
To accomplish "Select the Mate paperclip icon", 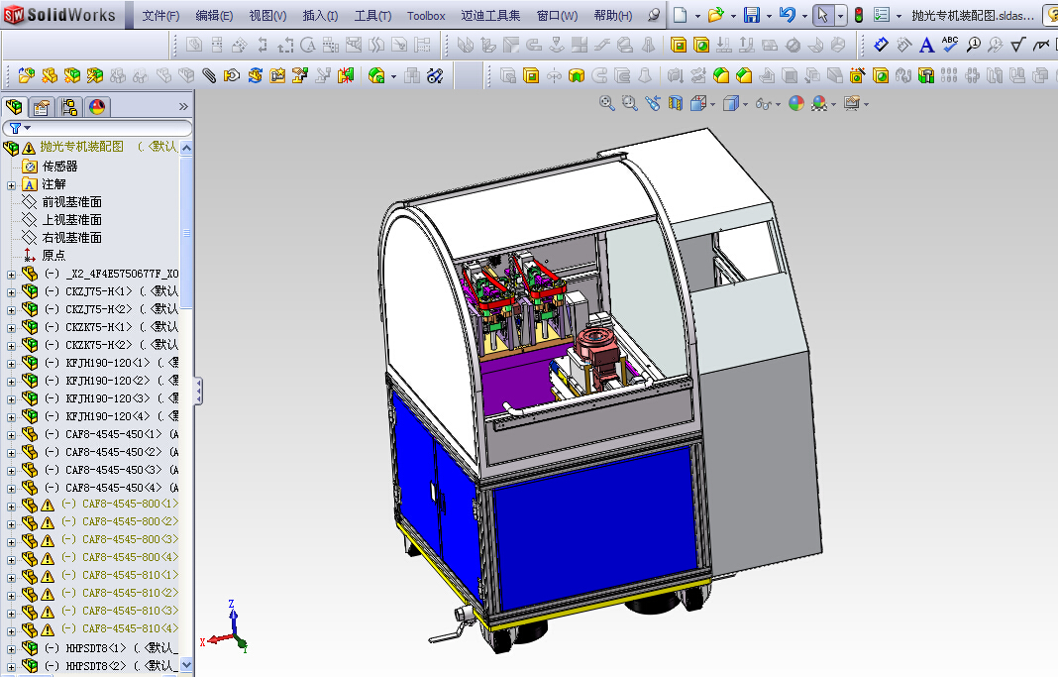I will pyautogui.click(x=209, y=75).
